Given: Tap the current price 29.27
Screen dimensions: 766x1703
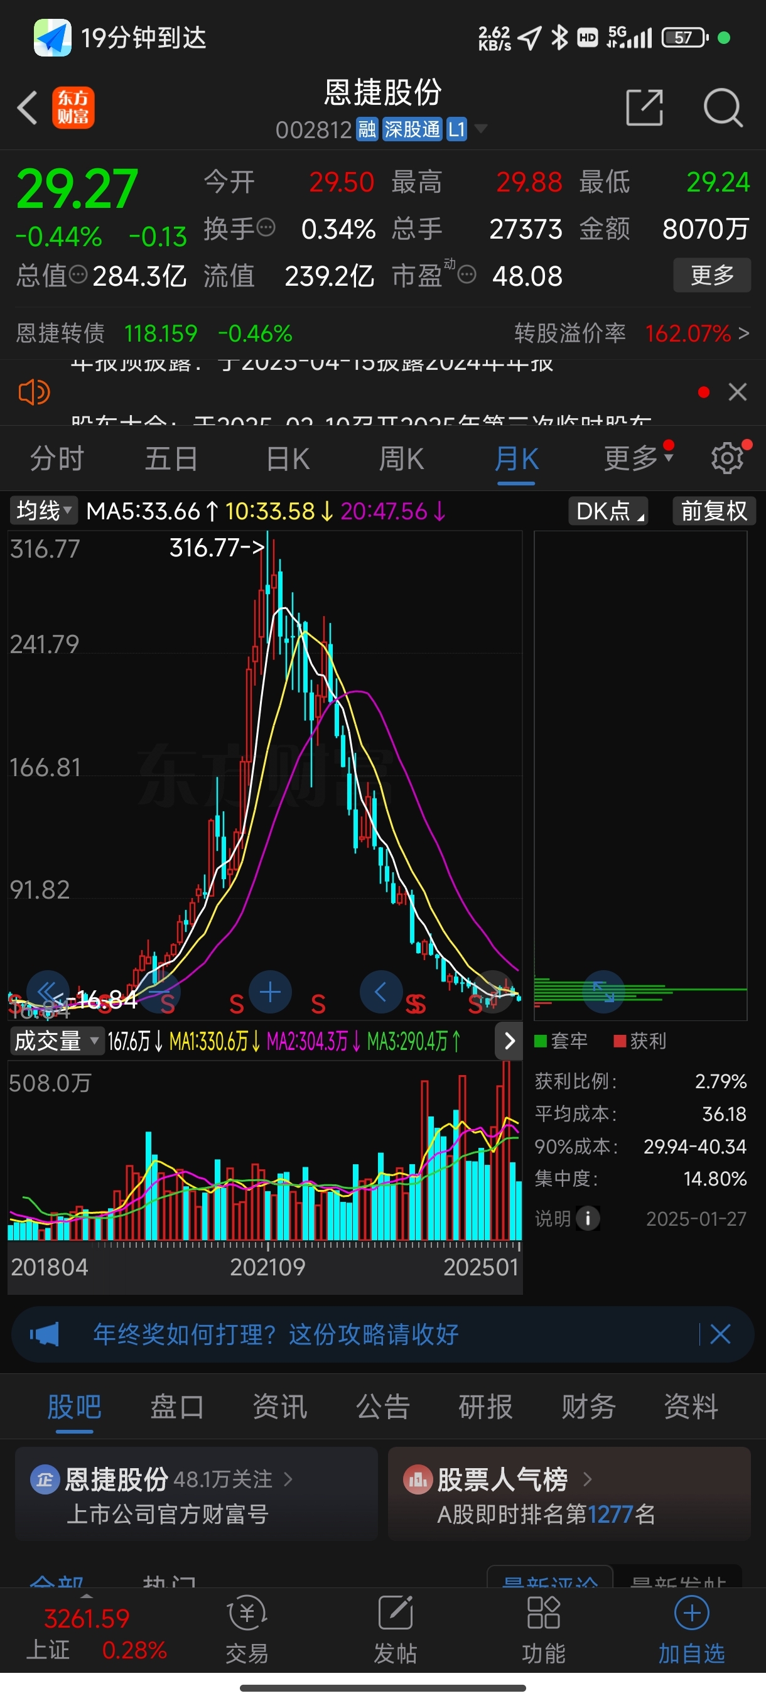Looking at the screenshot, I should point(77,188).
